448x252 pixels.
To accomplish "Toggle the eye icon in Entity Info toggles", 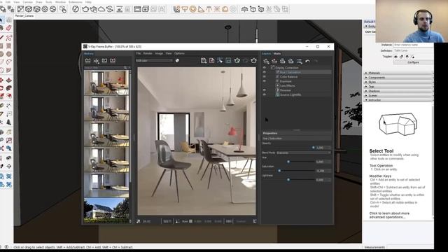I will [x=396, y=57].
